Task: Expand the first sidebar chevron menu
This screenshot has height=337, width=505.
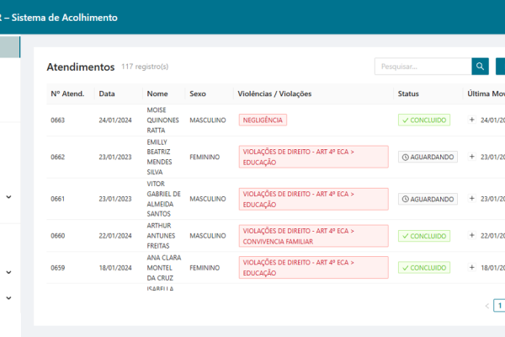Action: point(8,197)
